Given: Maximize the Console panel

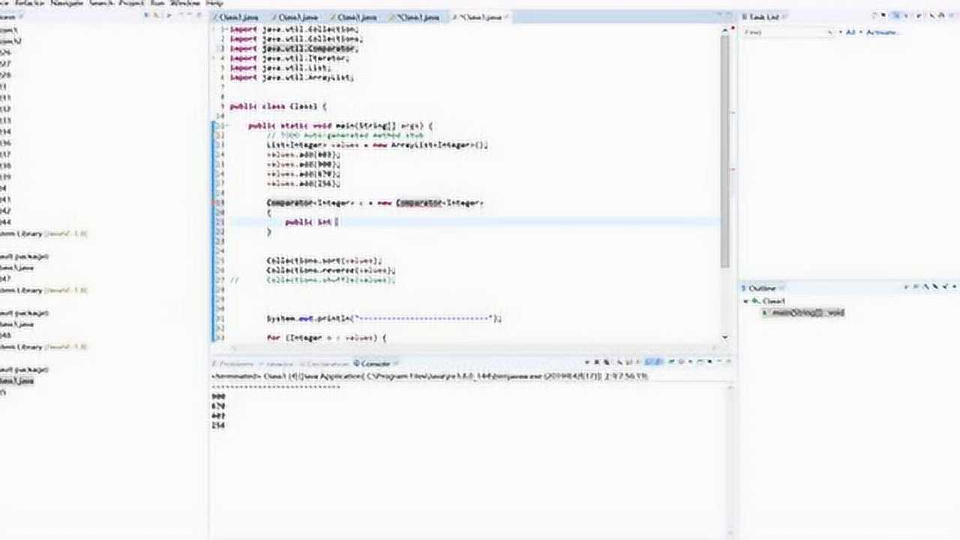Looking at the screenshot, I should (x=727, y=362).
